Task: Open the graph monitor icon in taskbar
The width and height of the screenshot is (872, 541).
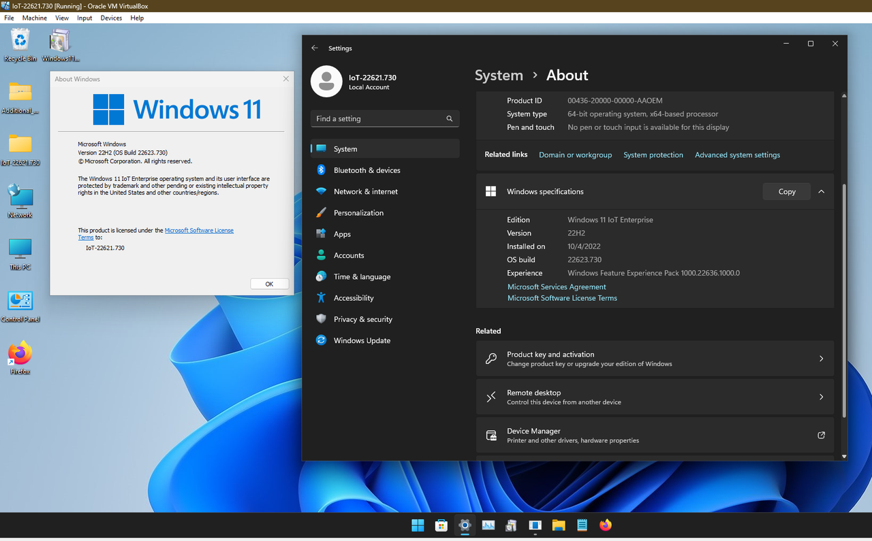Action: click(x=488, y=525)
